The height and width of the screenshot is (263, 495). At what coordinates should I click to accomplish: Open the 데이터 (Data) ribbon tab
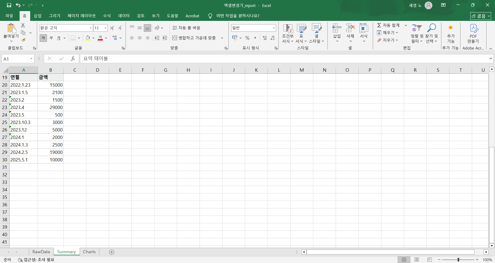click(x=124, y=16)
